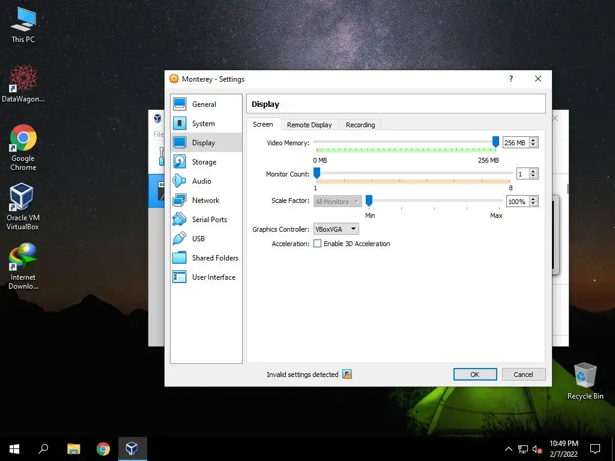This screenshot has width=615, height=461.
Task: Decrease Scale Factor with down arrow
Action: pos(533,204)
